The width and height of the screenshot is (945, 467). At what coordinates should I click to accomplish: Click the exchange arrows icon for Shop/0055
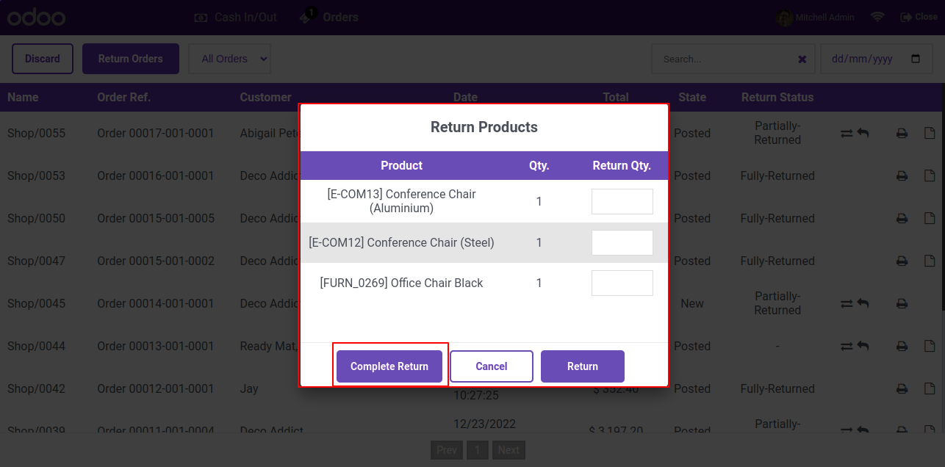(847, 134)
